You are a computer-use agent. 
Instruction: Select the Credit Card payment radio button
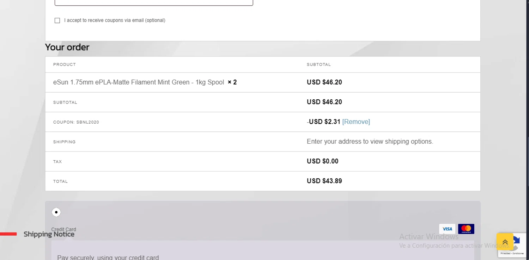click(56, 212)
